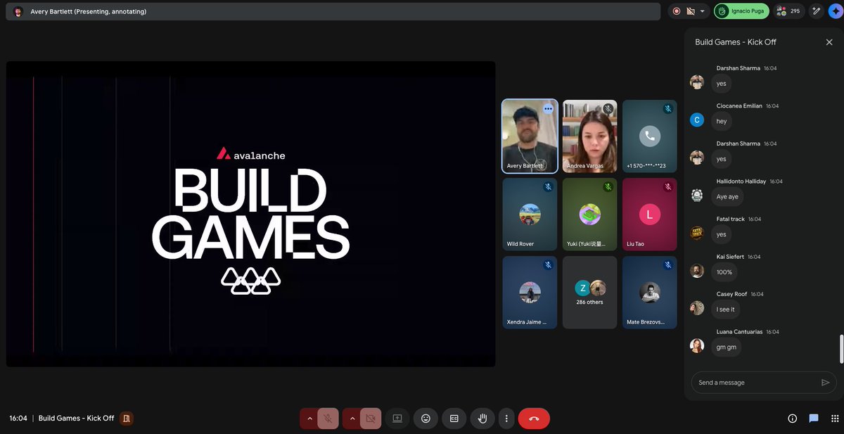
Task: Open more options on Avery Bartlett tile
Action: [x=548, y=109]
